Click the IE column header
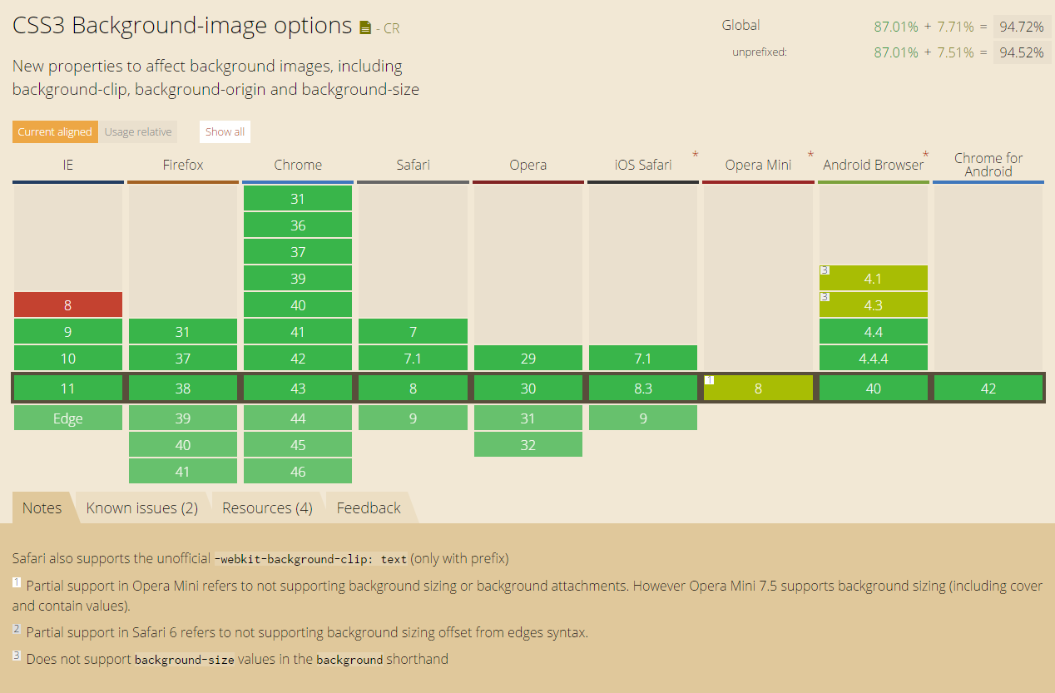This screenshot has height=693, width=1055. 68,165
